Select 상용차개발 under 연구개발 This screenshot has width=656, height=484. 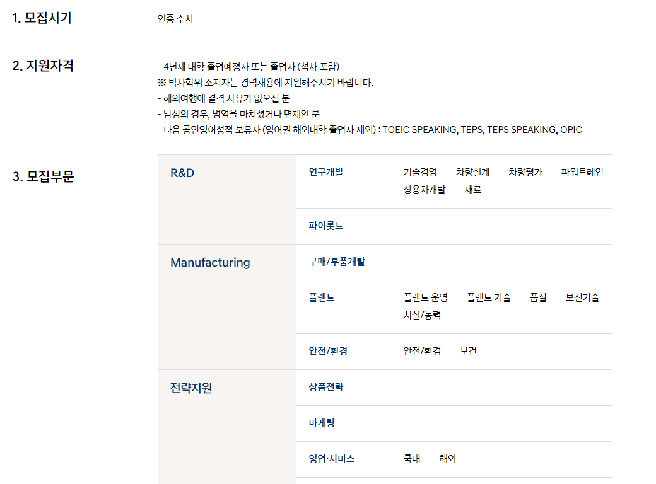[x=424, y=190]
